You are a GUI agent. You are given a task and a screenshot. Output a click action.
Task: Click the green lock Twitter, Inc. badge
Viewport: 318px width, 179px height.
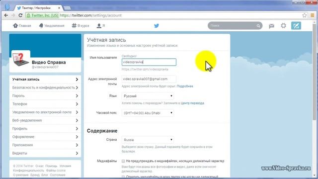(42, 15)
